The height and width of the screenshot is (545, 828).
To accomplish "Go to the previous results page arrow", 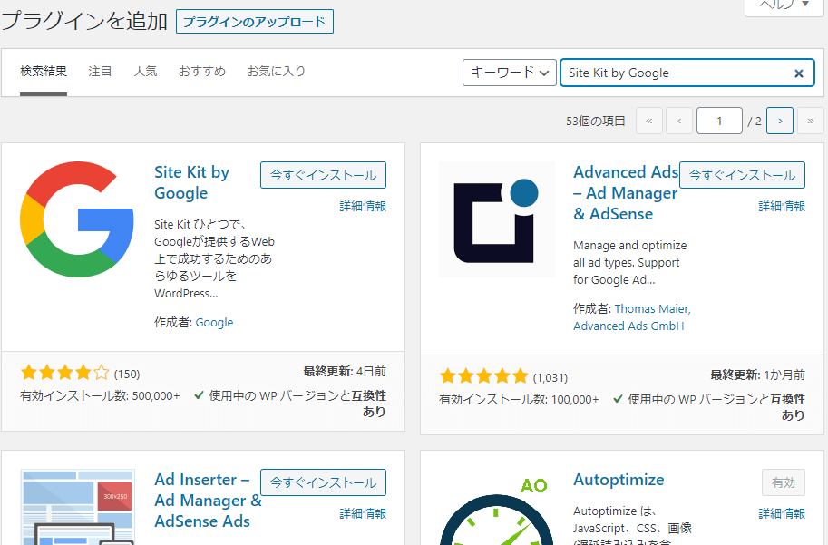I will click(x=679, y=121).
